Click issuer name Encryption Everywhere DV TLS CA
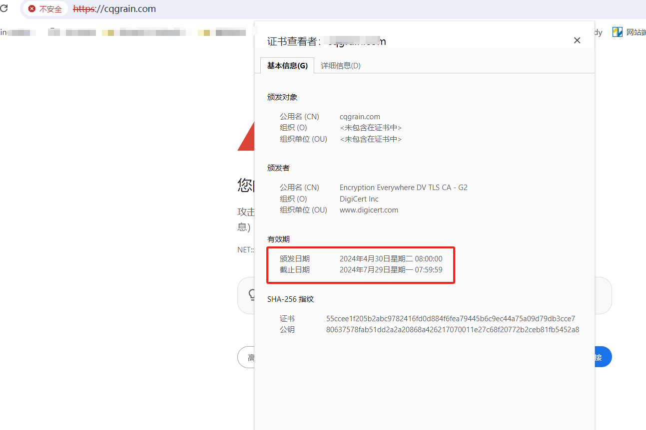 (x=403, y=188)
